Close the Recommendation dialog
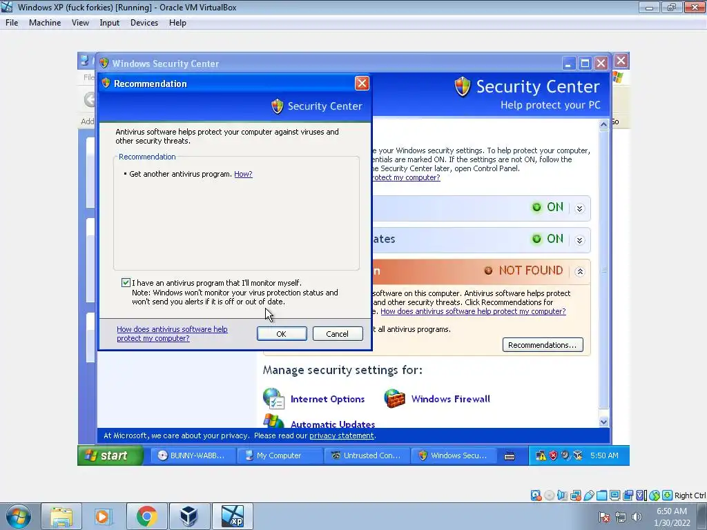 (x=362, y=84)
